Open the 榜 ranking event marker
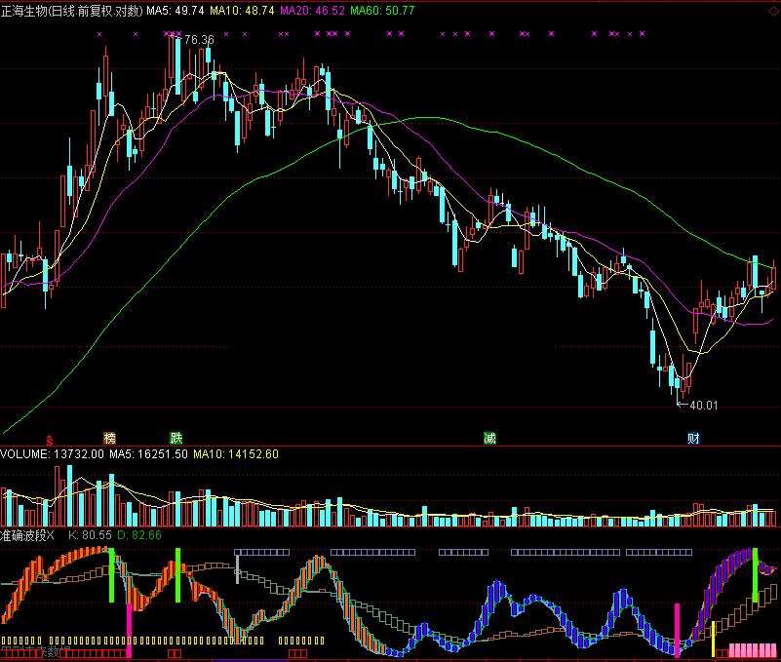The image size is (781, 662). click(109, 438)
